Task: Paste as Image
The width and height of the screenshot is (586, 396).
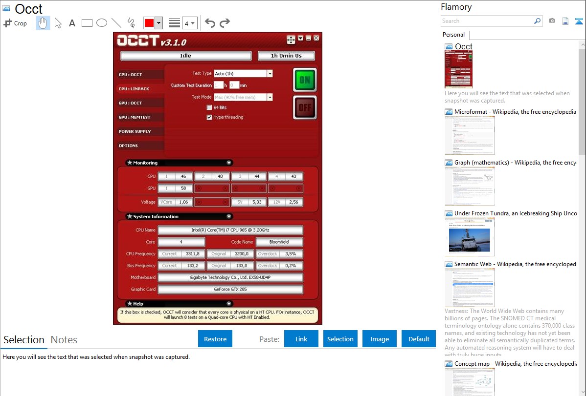Action: pos(379,339)
